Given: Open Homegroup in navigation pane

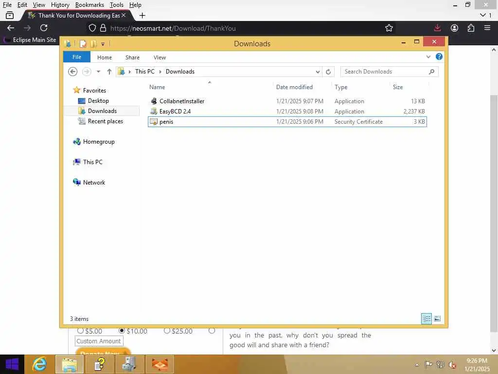Looking at the screenshot, I should 98,142.
